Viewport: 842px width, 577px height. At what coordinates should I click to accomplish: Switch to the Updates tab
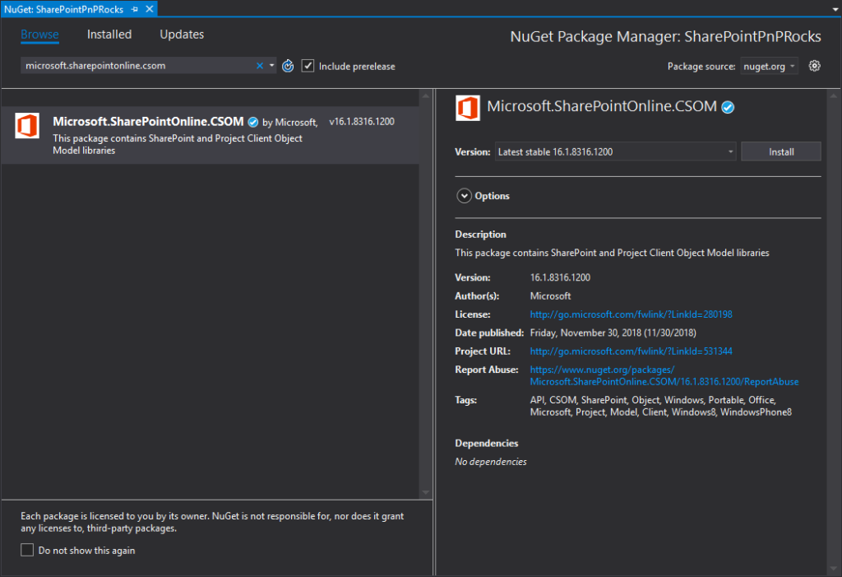[x=182, y=35]
